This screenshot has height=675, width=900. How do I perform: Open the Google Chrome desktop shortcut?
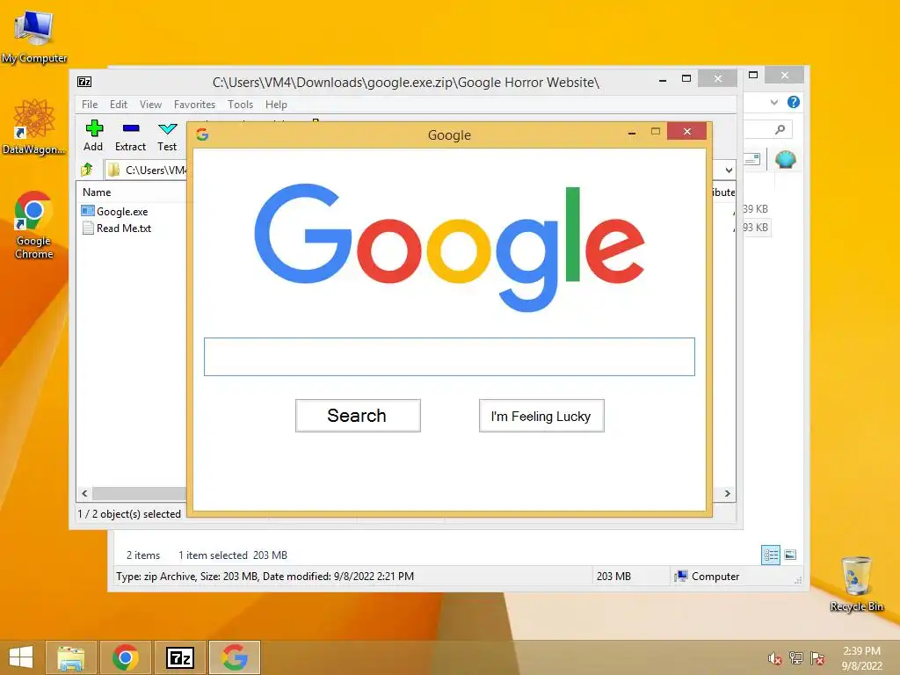coord(34,225)
